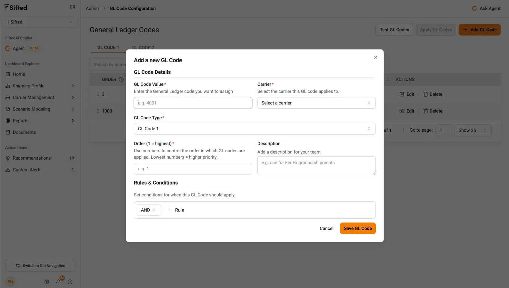Click the ORDER column info icon

pyautogui.click(x=121, y=79)
